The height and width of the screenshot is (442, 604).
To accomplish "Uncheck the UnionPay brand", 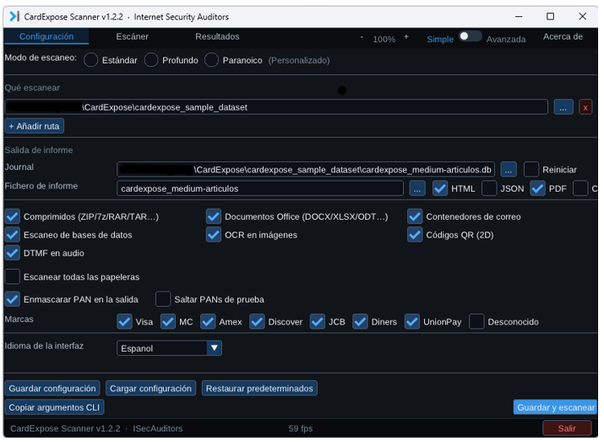I will (x=412, y=322).
